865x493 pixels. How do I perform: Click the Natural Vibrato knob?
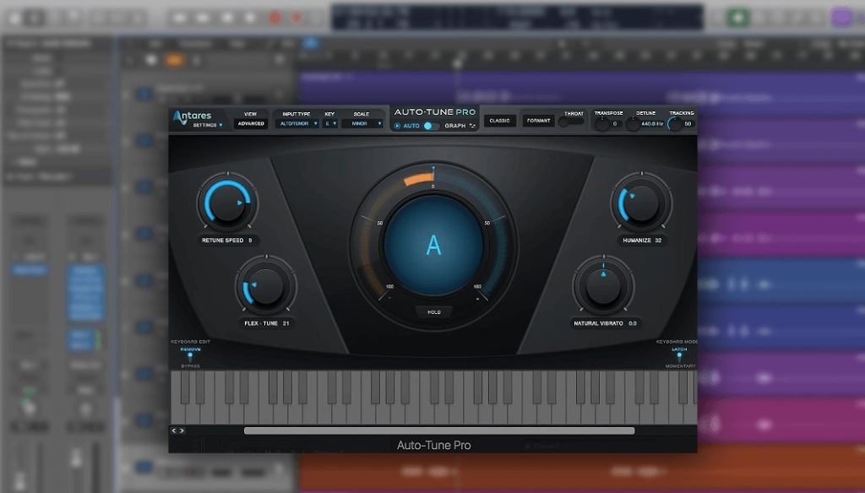(603, 287)
